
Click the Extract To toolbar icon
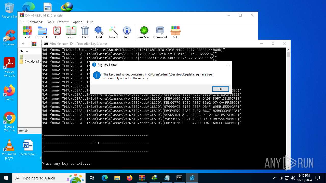42,32
